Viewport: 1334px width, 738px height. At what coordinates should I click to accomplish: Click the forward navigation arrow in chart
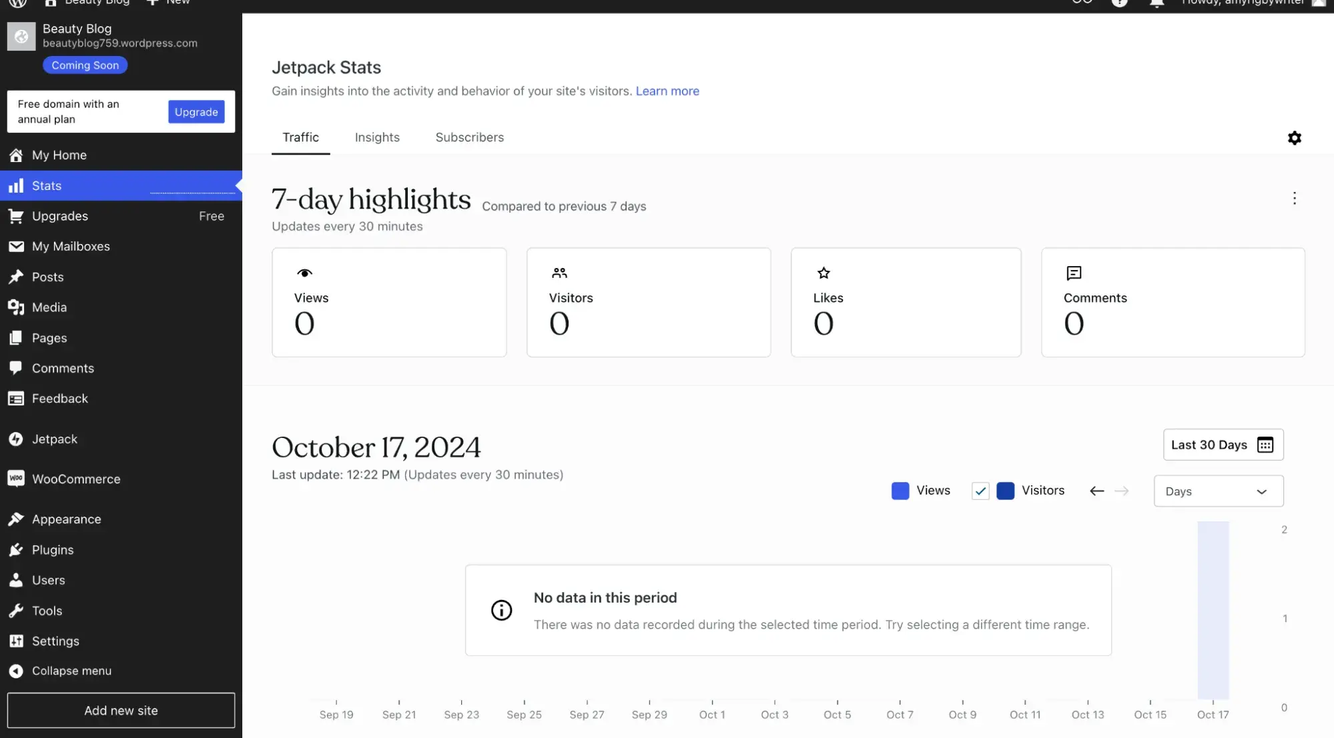pyautogui.click(x=1121, y=490)
